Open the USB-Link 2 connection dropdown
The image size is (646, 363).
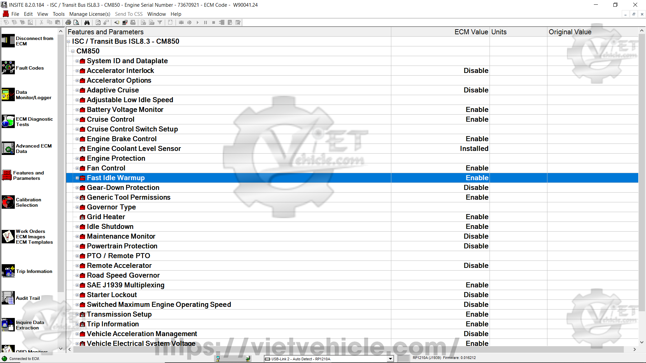tap(390, 359)
